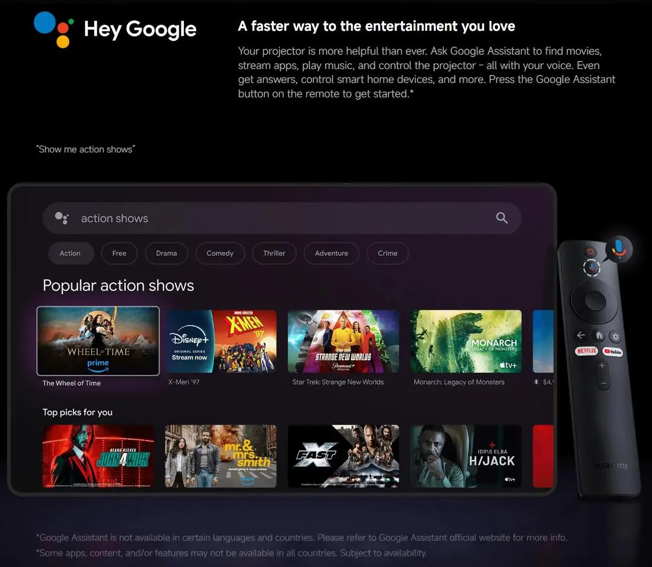Select the Crime filter chip

pyautogui.click(x=388, y=253)
